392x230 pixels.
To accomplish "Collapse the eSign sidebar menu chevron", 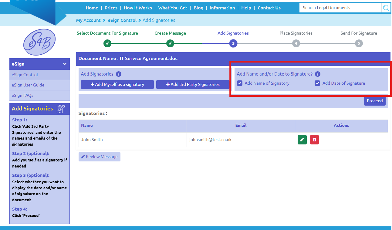I will 65,64.
